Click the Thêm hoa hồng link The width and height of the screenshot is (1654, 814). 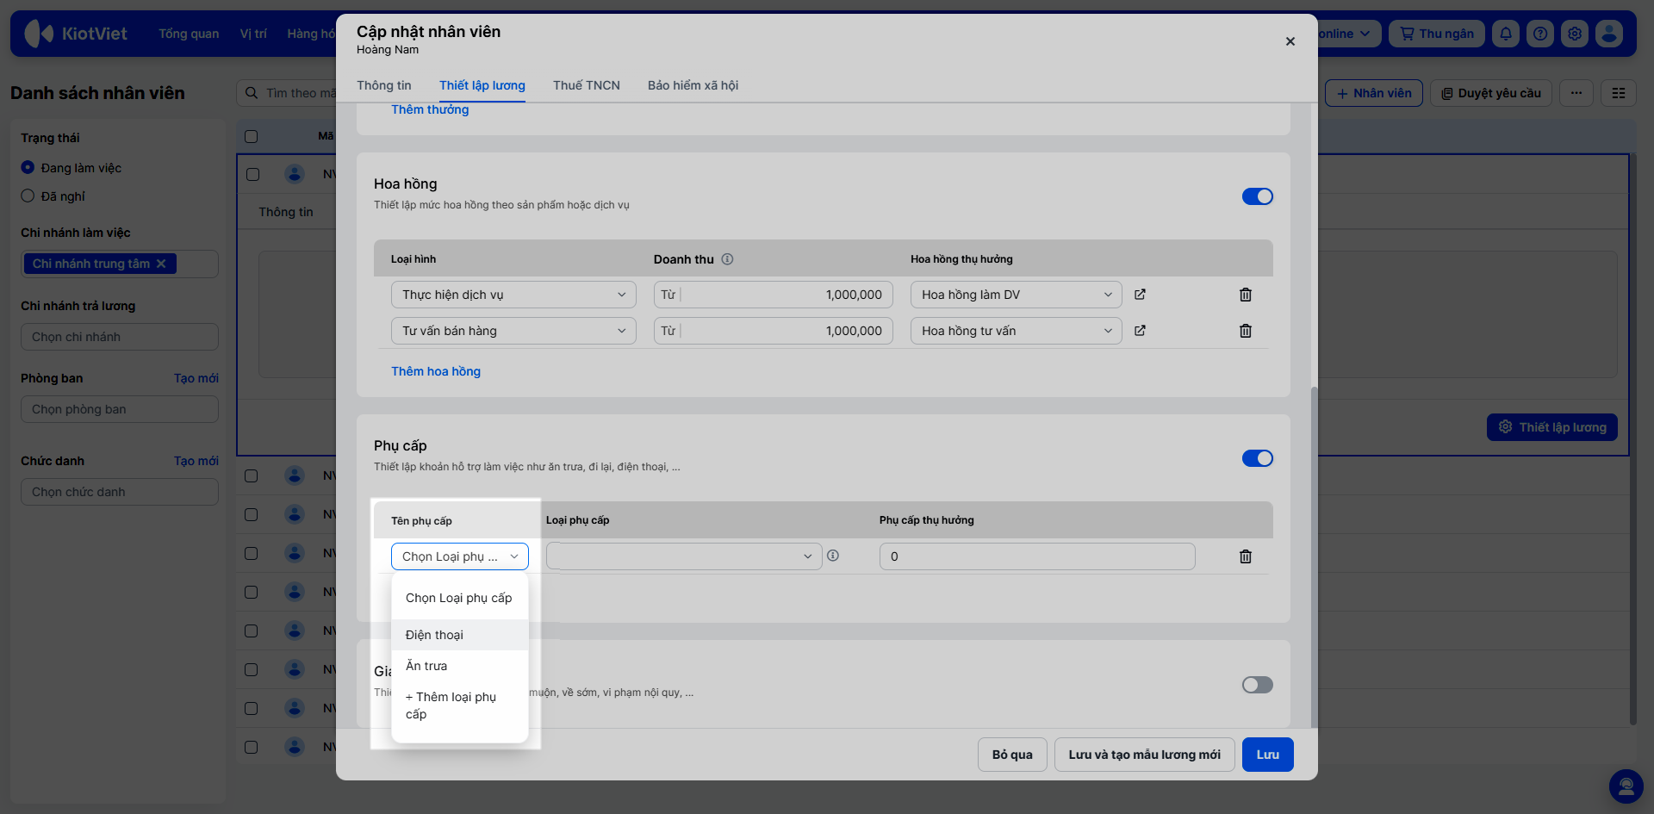436,371
